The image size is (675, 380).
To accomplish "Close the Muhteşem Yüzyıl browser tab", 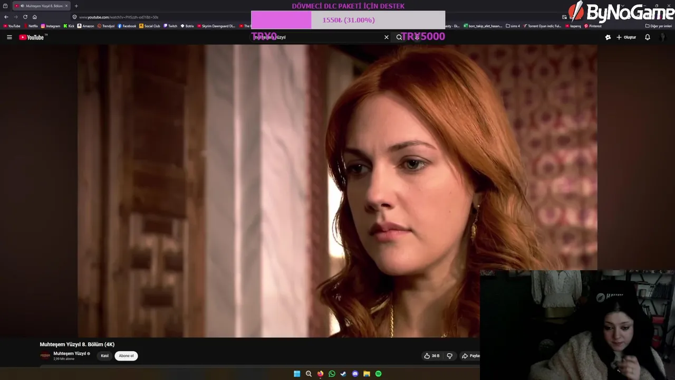I will click(66, 6).
